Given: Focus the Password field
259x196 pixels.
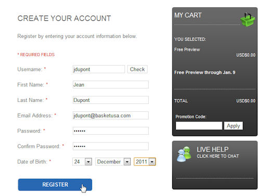Looking at the screenshot, I should [x=111, y=131].
